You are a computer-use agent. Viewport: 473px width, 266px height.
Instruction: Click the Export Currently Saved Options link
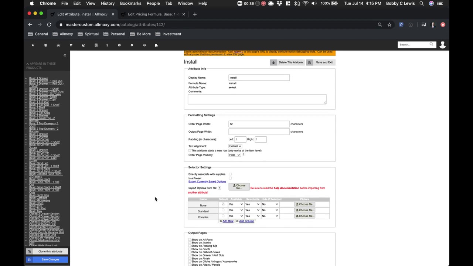point(207,182)
